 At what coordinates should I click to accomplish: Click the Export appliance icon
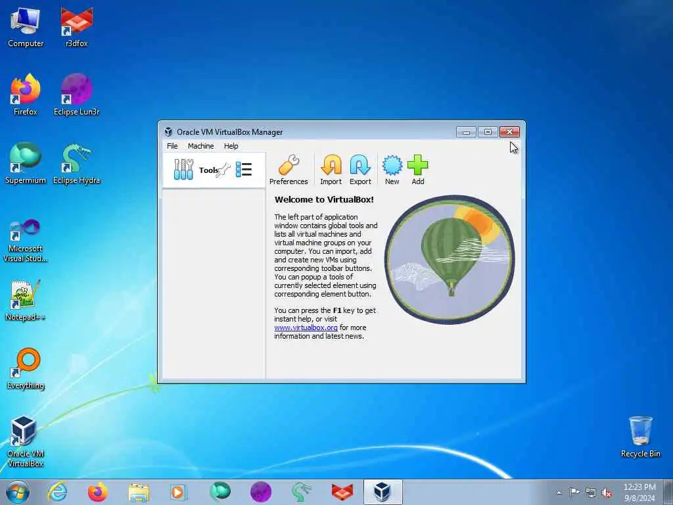click(x=360, y=170)
